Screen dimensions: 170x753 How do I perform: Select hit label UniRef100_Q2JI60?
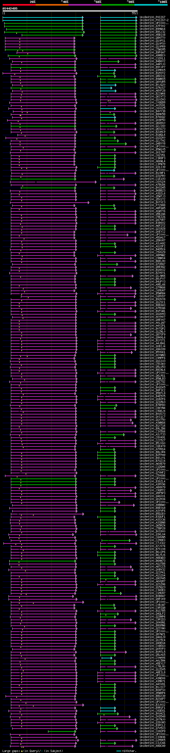(152, 126)
